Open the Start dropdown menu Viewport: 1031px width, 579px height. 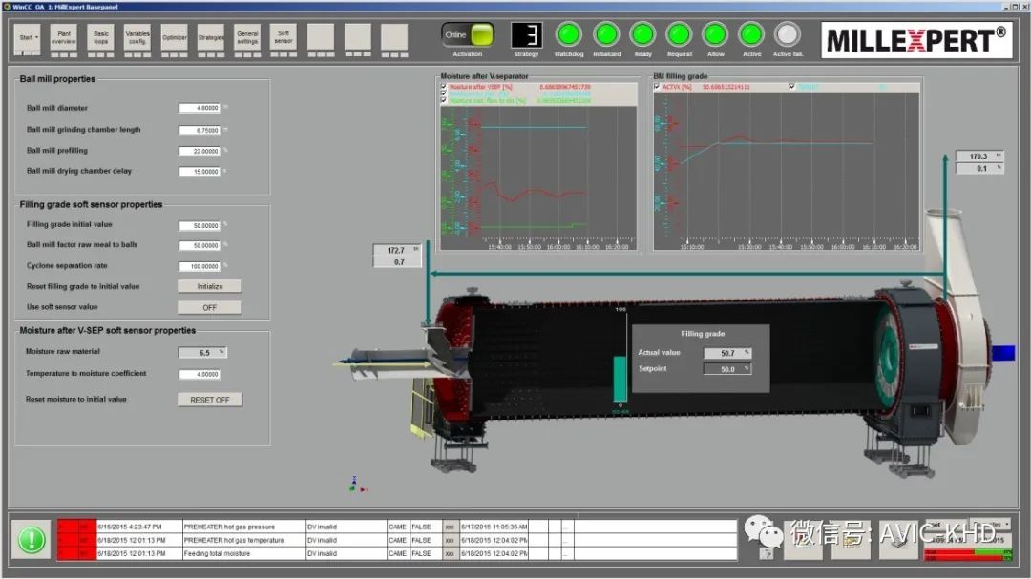coord(29,37)
